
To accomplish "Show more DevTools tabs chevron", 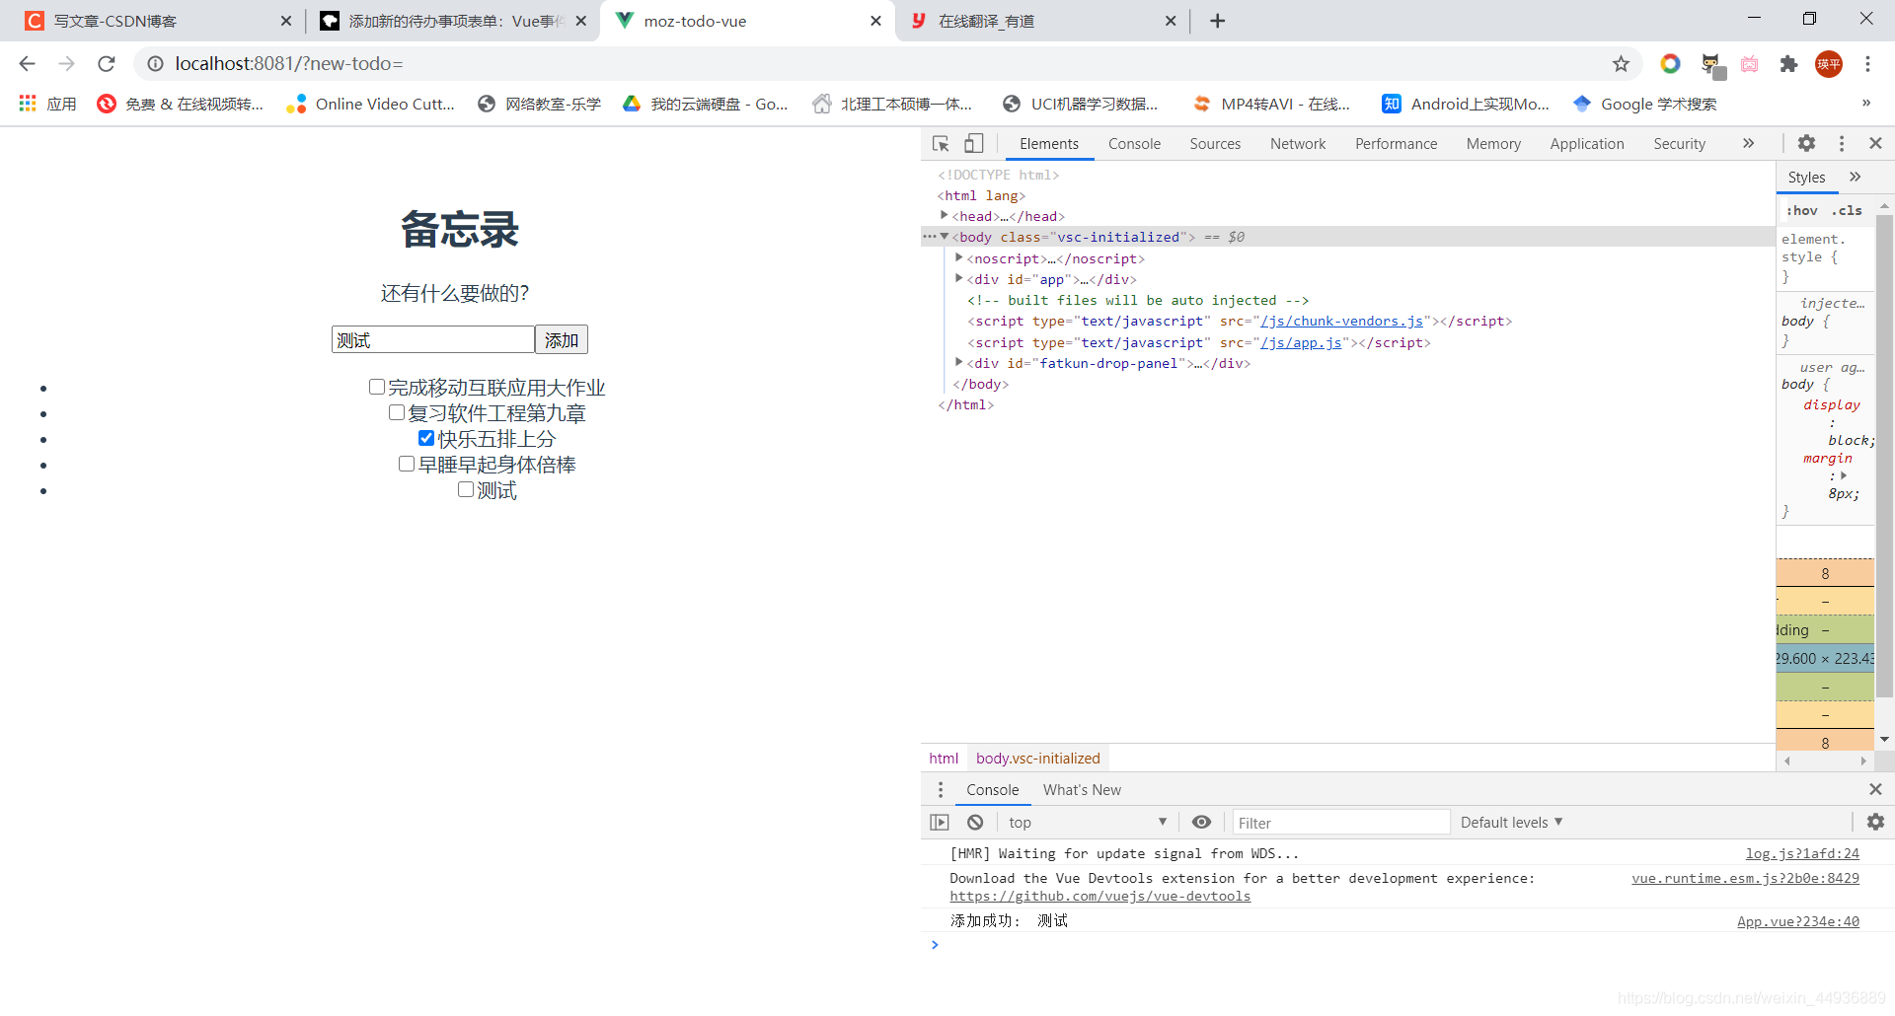I will (x=1748, y=143).
